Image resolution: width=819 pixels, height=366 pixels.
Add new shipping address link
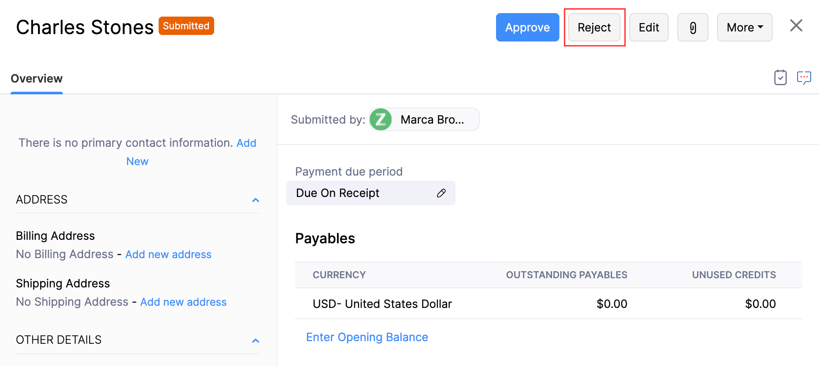pyautogui.click(x=183, y=302)
